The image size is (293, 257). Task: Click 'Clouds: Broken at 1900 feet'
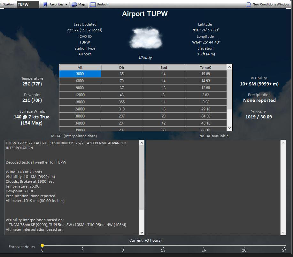pos(30,181)
